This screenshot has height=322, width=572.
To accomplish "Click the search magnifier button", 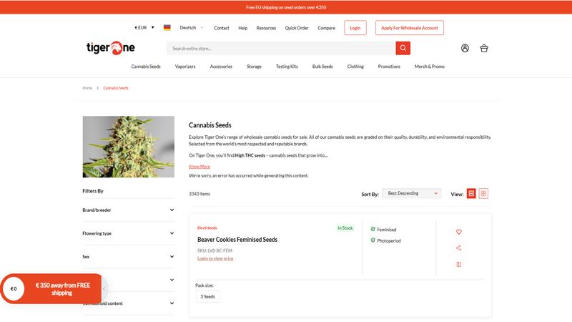I will (x=403, y=48).
